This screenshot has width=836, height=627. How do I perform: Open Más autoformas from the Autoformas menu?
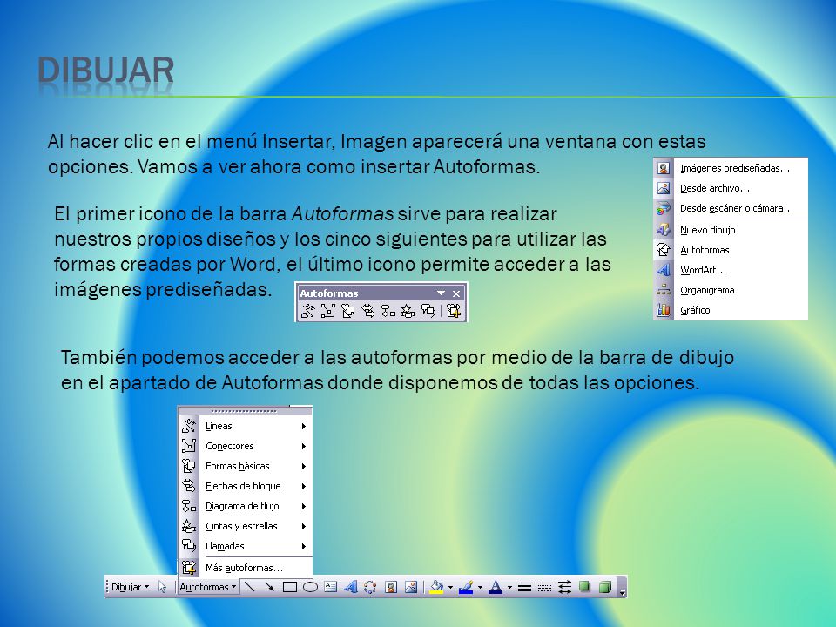click(x=246, y=568)
